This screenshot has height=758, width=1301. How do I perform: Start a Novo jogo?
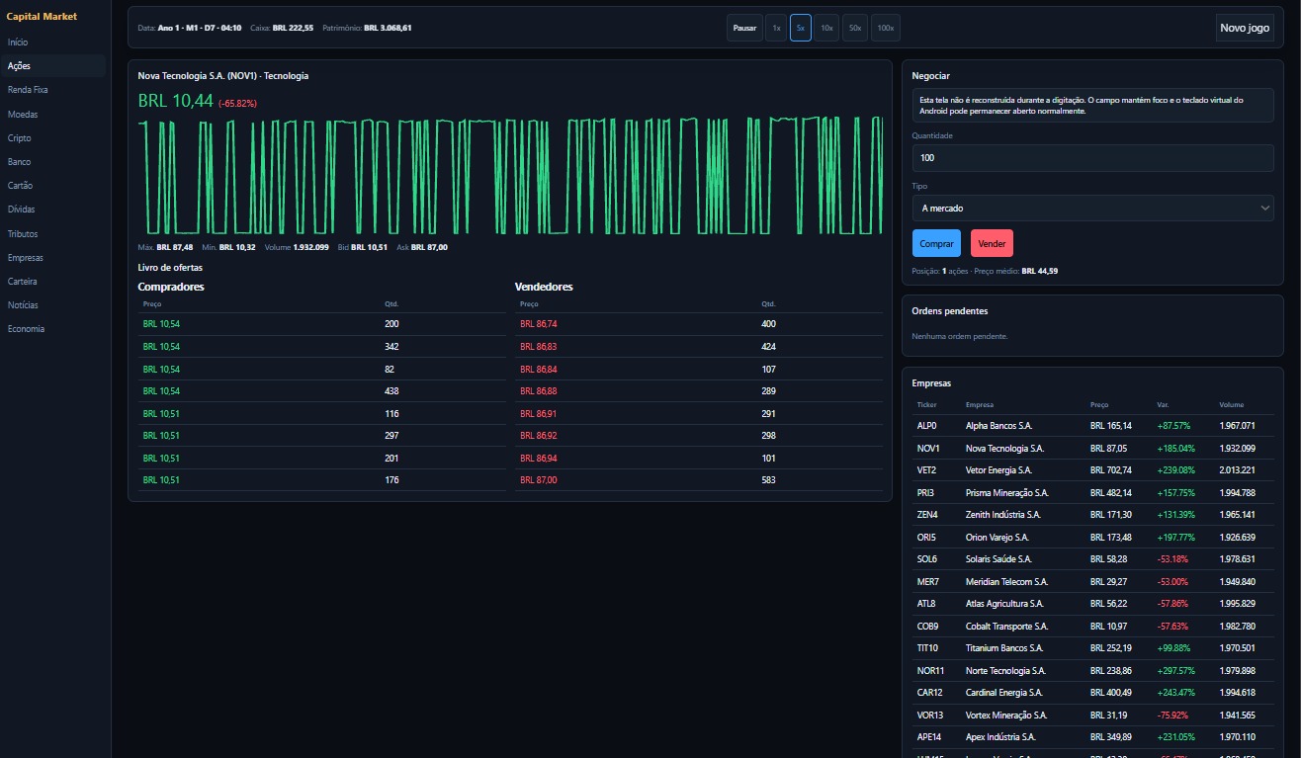[x=1245, y=28]
